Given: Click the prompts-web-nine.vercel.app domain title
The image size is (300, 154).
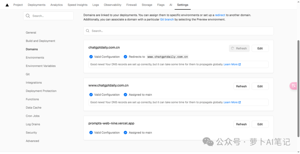Looking at the screenshot, I should click(111, 123).
